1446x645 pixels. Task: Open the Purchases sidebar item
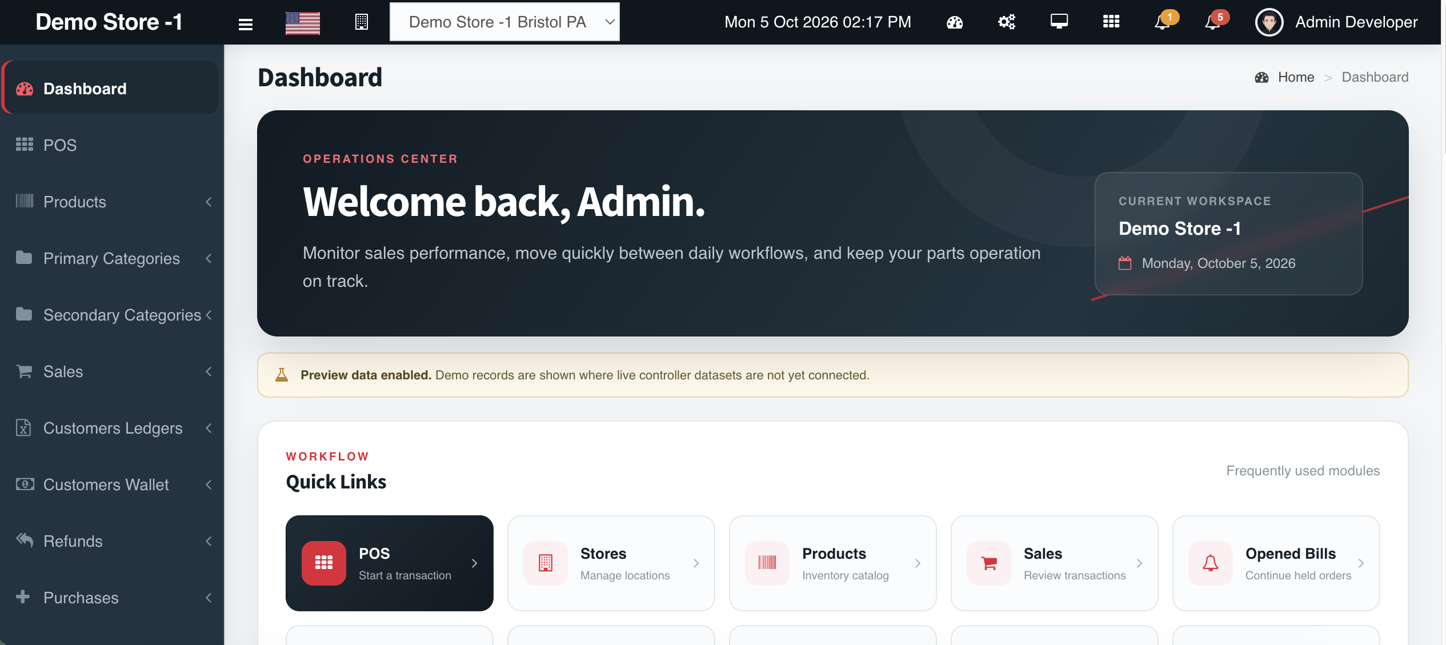(111, 598)
